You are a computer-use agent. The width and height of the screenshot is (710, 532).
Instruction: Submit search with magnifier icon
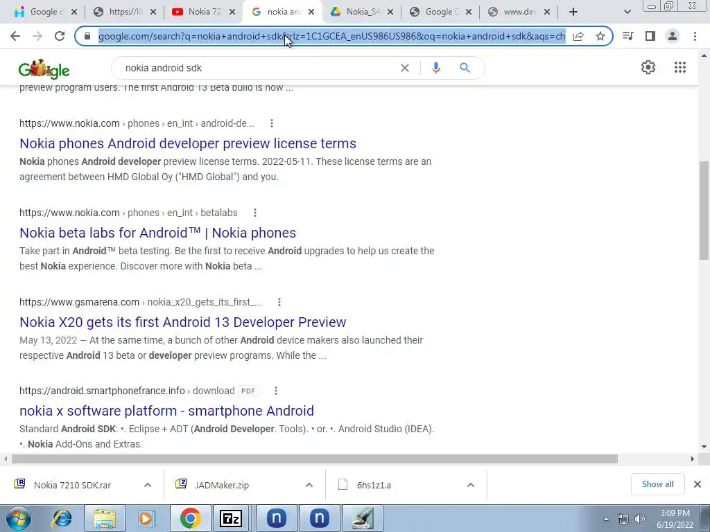tap(465, 68)
